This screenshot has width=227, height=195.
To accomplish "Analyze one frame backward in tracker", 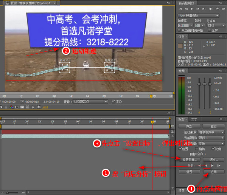I will tap(200, 166).
